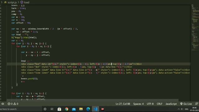Open Task View on the taskbar

[52, 109]
